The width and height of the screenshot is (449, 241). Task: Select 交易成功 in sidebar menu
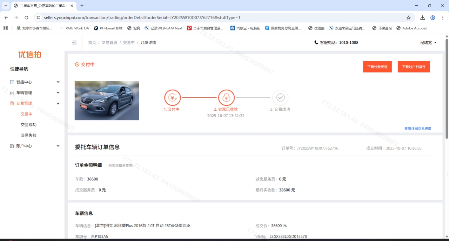[28, 125]
